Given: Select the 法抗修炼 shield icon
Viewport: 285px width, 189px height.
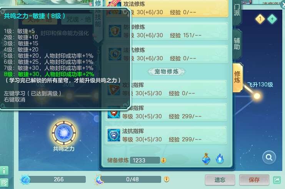Looking at the screenshot, I should 115,54.
